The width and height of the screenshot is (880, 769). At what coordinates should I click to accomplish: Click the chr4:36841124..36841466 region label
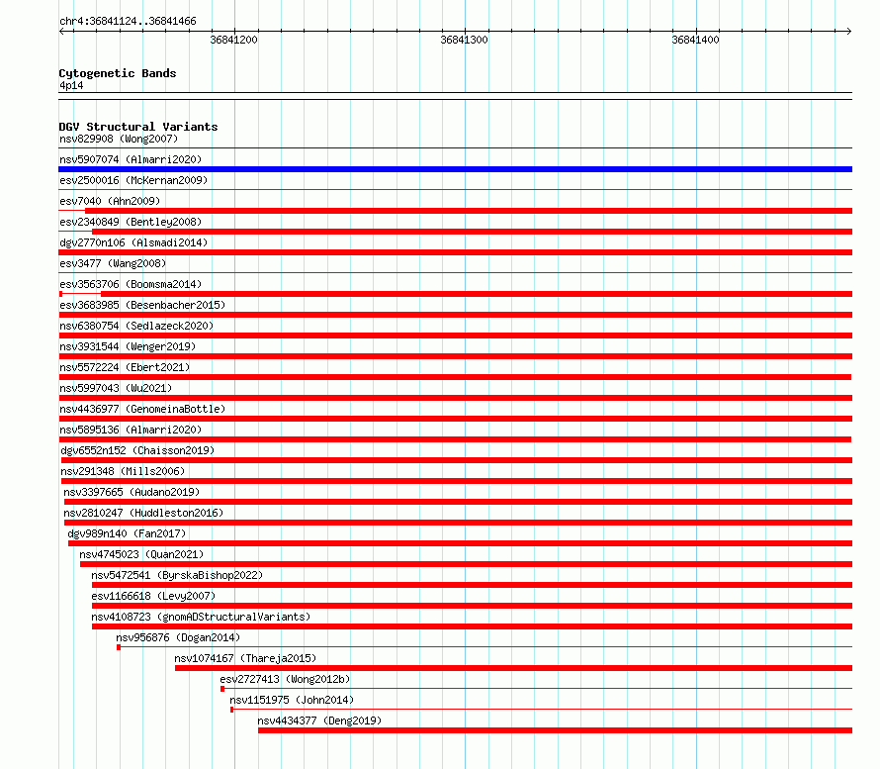[x=128, y=21]
